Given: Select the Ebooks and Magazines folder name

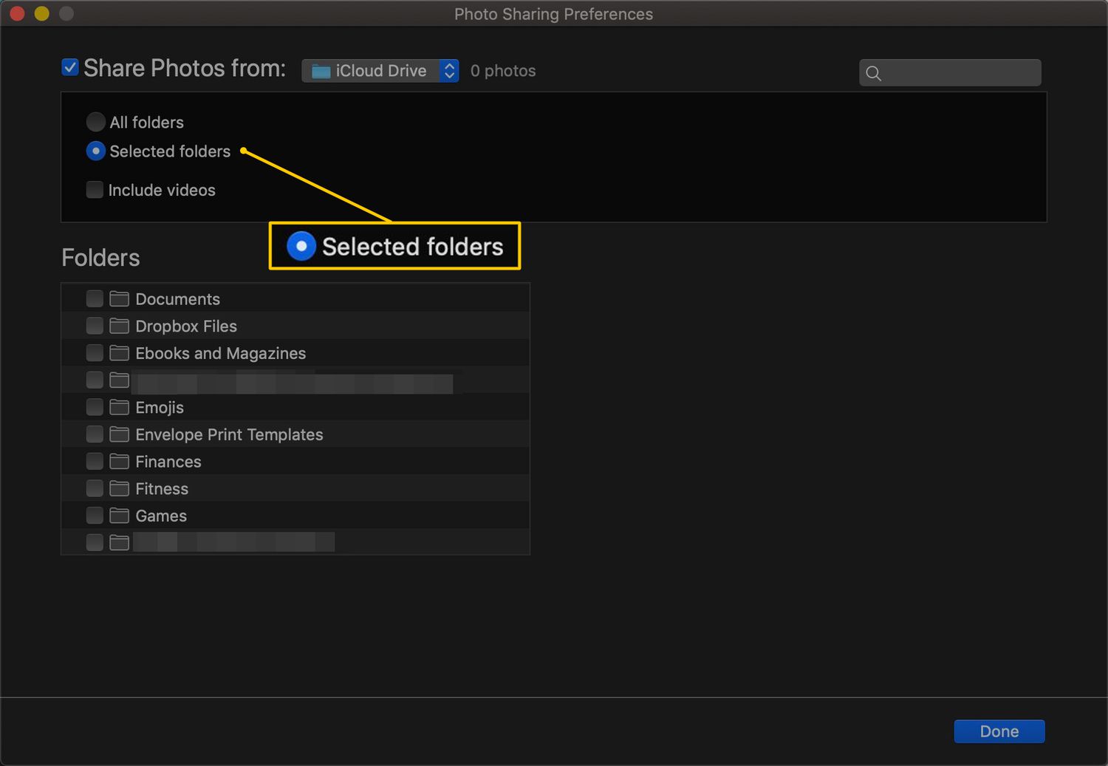Looking at the screenshot, I should [x=220, y=353].
